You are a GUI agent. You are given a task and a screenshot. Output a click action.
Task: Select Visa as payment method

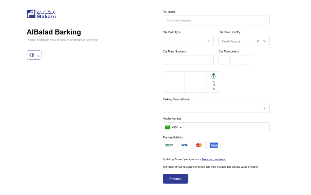point(184,145)
